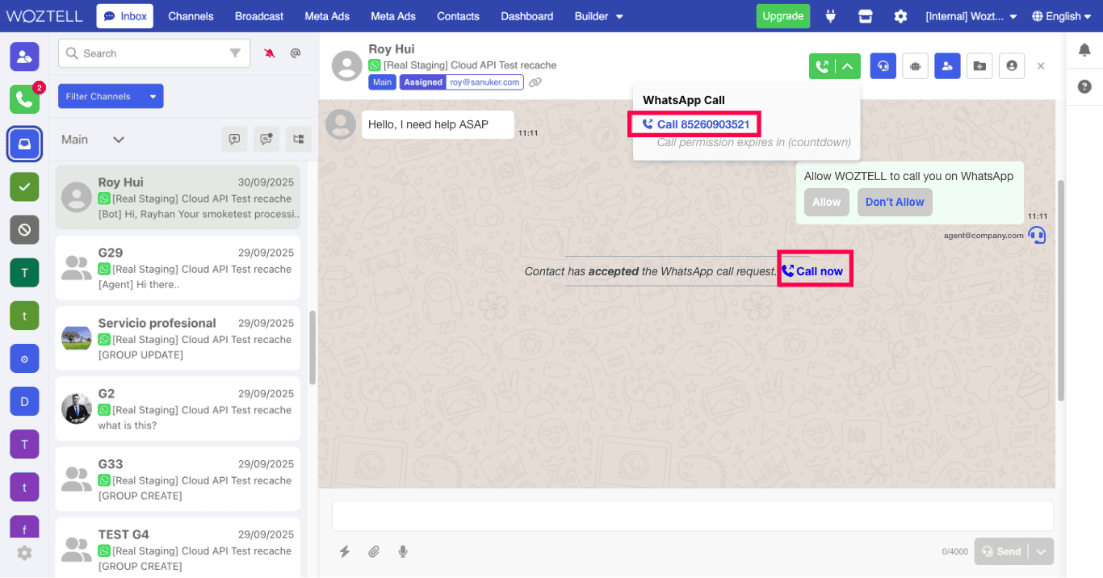Open the English language dropdown

point(1061,16)
